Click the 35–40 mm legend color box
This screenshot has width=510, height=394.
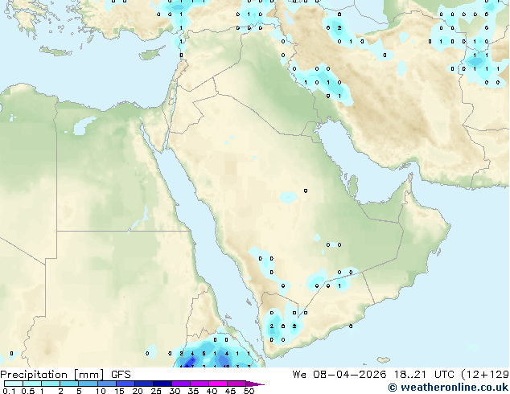click(x=199, y=384)
